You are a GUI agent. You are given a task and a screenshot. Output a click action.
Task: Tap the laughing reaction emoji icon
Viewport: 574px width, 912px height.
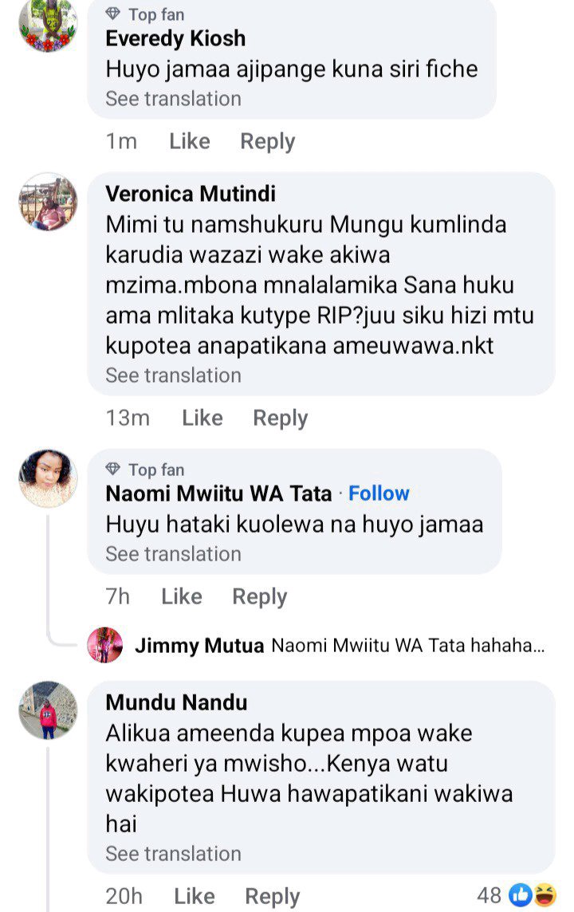point(545,895)
